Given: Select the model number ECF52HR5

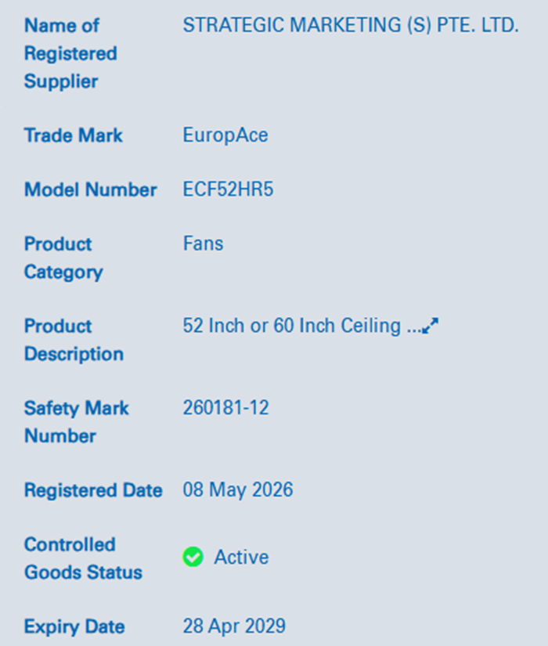Looking at the screenshot, I should pos(229,189).
